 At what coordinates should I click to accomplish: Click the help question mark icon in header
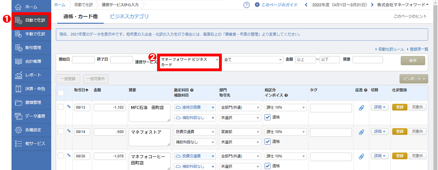point(246,5)
